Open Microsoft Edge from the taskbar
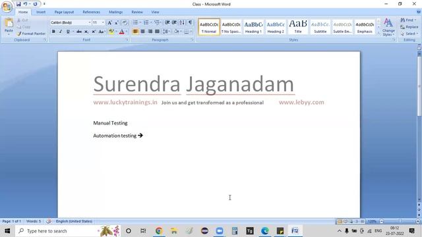This screenshot has width=422, height=237. [265, 231]
